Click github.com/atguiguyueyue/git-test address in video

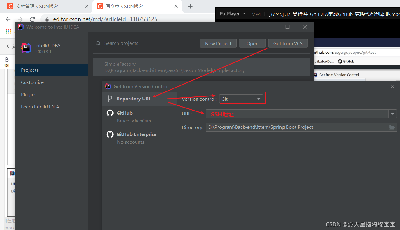(345, 52)
